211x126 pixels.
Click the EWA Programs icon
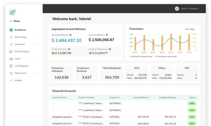coord(11,51)
